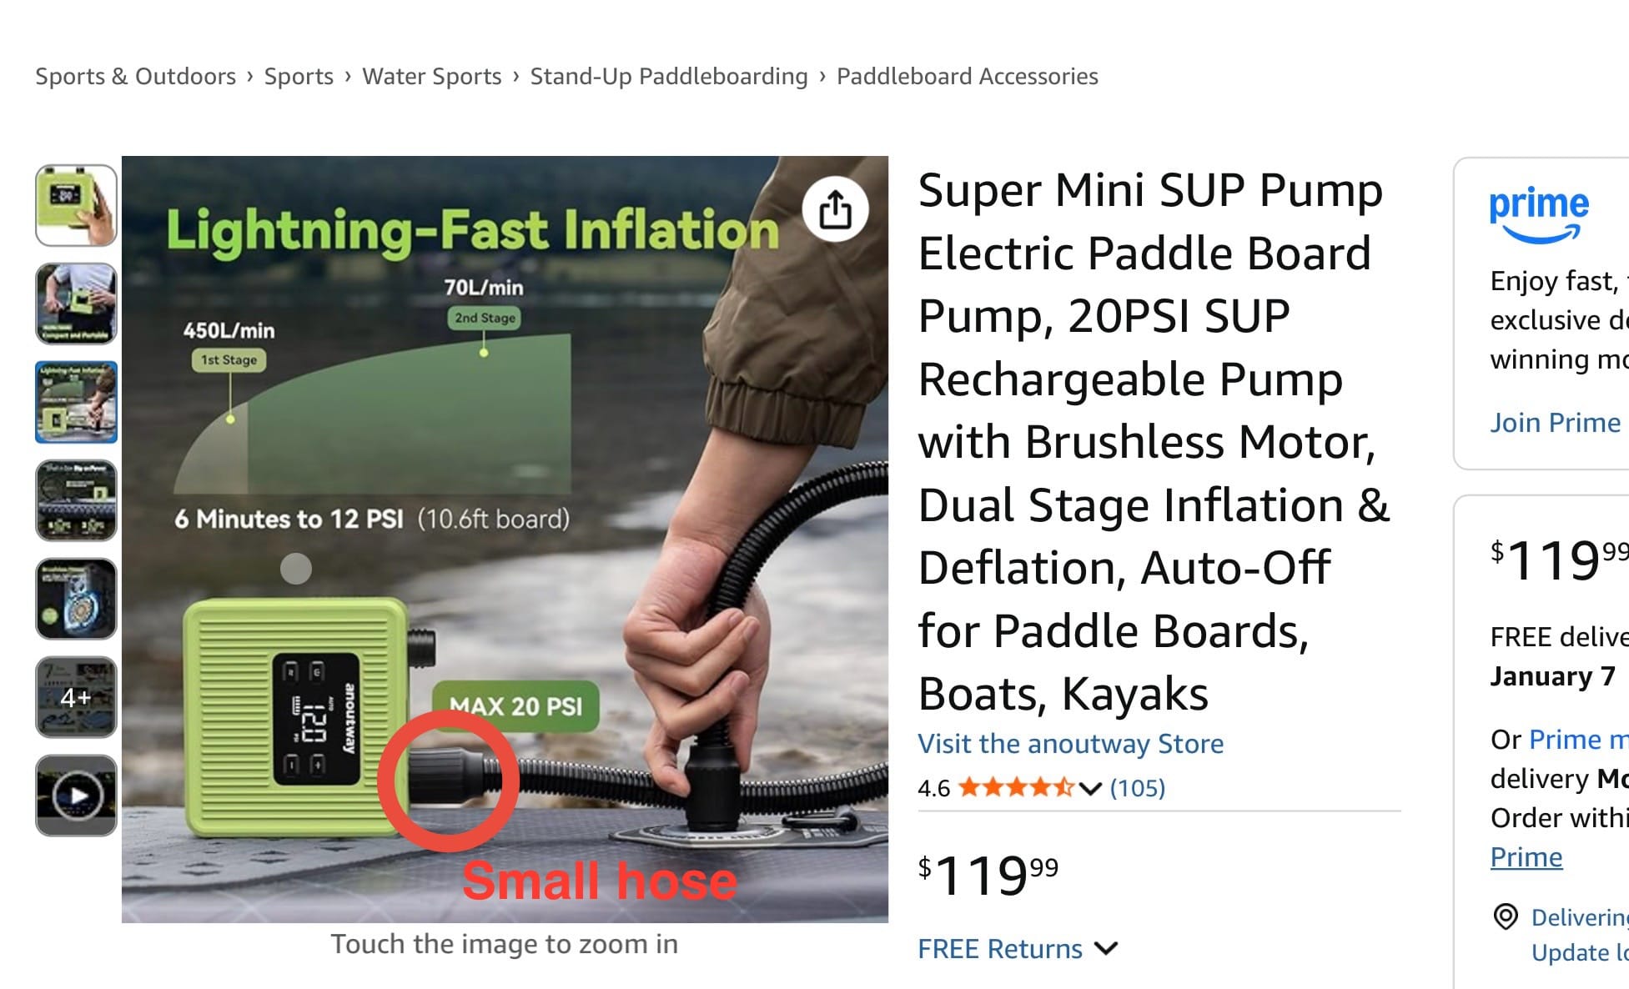The image size is (1629, 989).
Task: Click the Join Prime link
Action: click(x=1555, y=423)
